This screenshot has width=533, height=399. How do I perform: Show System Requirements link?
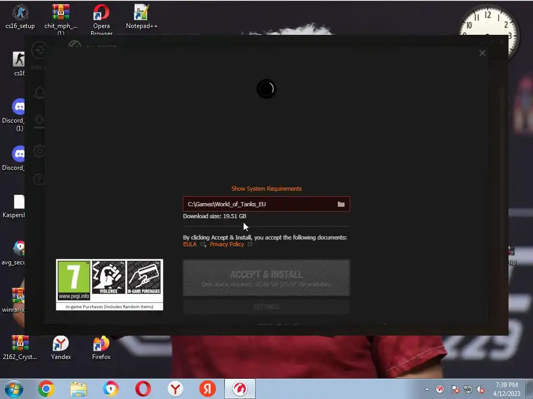click(266, 189)
